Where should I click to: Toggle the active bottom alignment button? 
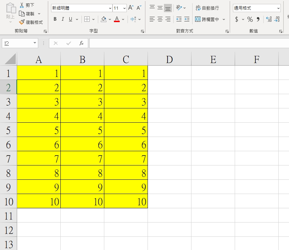168,8
